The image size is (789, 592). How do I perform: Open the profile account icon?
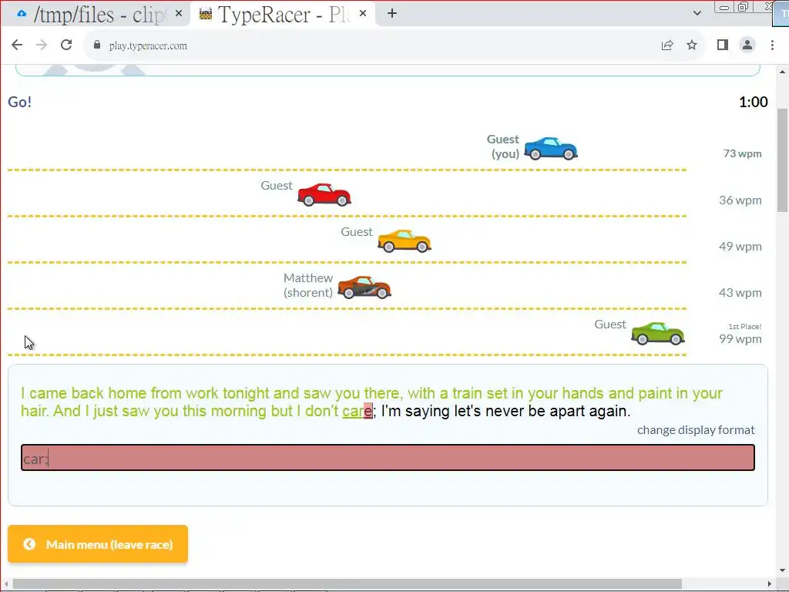(x=747, y=45)
